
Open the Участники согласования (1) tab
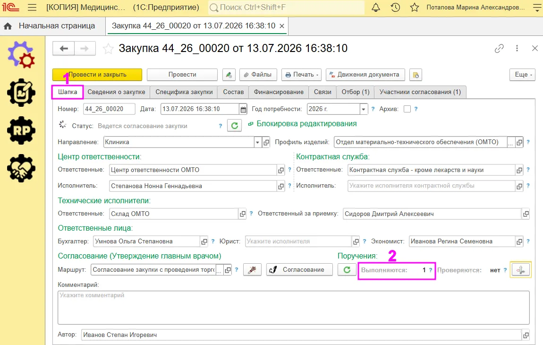tap(420, 92)
